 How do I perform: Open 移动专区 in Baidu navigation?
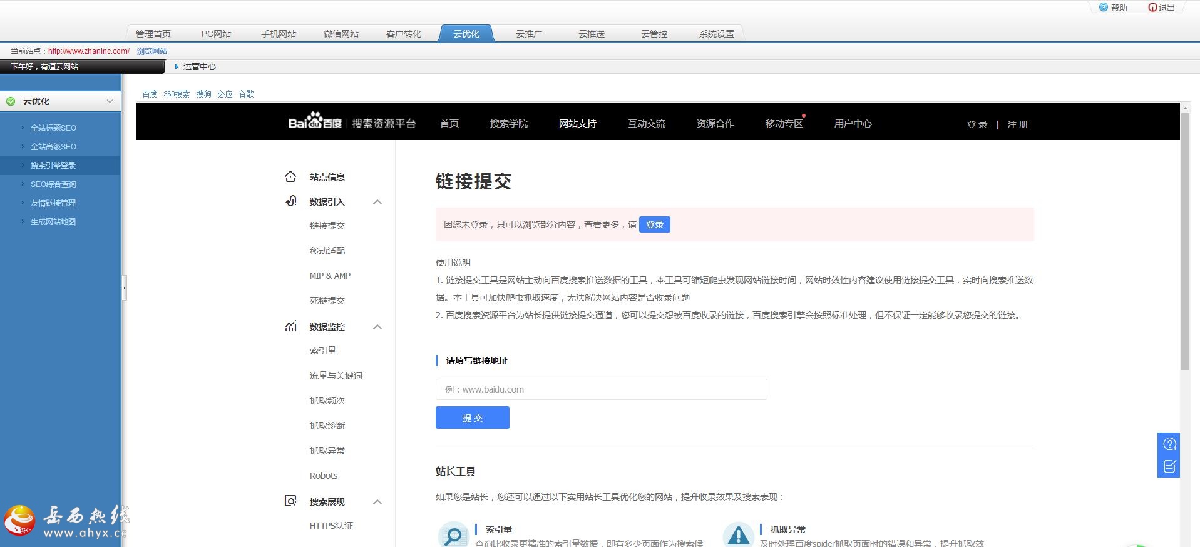[784, 123]
